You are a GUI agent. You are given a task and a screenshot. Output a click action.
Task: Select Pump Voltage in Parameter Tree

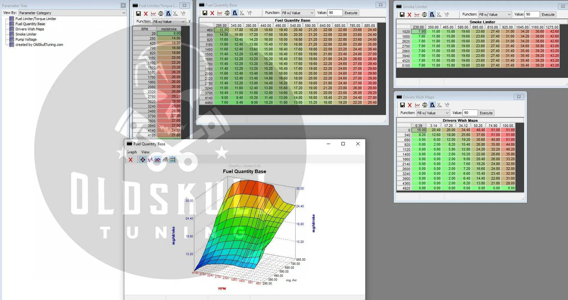(26, 39)
